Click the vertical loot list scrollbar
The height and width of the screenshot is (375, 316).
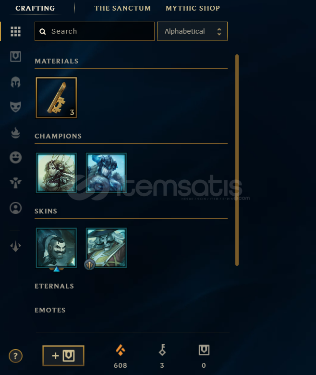[x=237, y=160]
